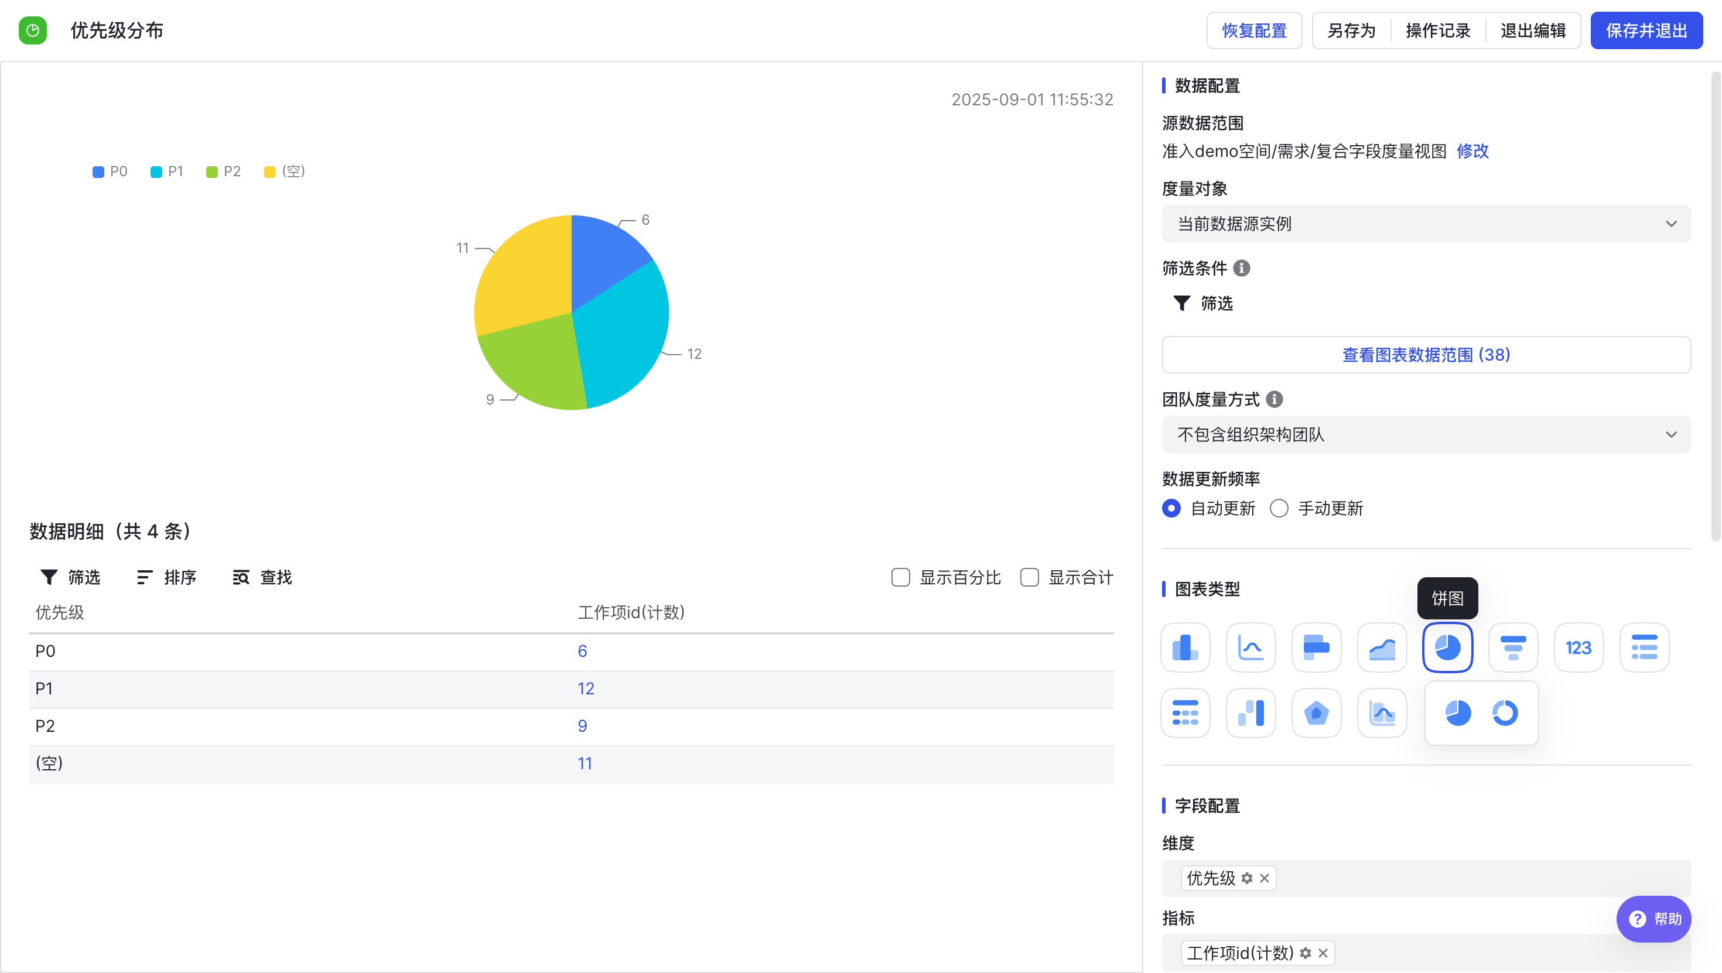Screen dimensions: 1722x973
Task: Click count value 9 in P2 row
Action: click(582, 726)
